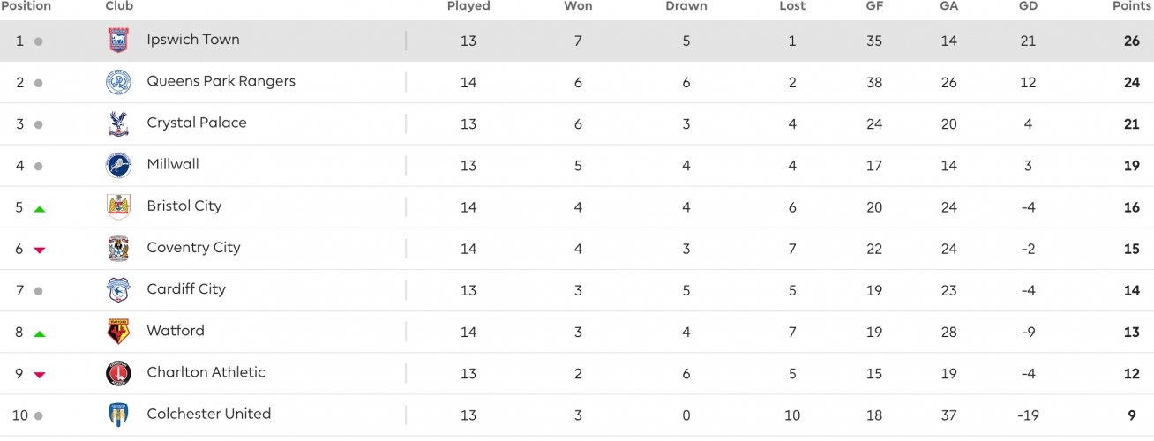Open the Ipswich Town club link
Image resolution: width=1154 pixels, height=441 pixels.
coord(193,40)
